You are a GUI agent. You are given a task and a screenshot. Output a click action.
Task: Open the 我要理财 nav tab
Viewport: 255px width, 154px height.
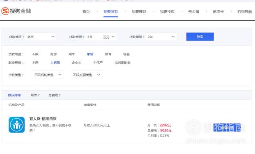coord(139,12)
